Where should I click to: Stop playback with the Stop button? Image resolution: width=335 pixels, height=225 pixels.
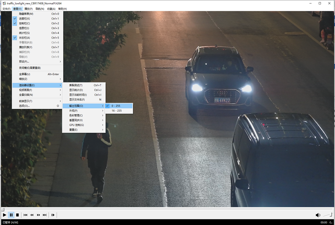(17, 215)
